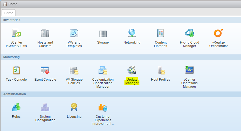Open Event Console
This screenshot has width=241, height=131.
[45, 70]
